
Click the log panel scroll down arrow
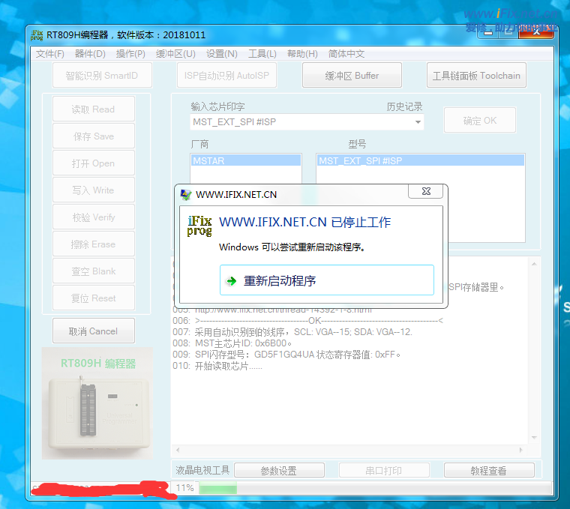coord(534,438)
